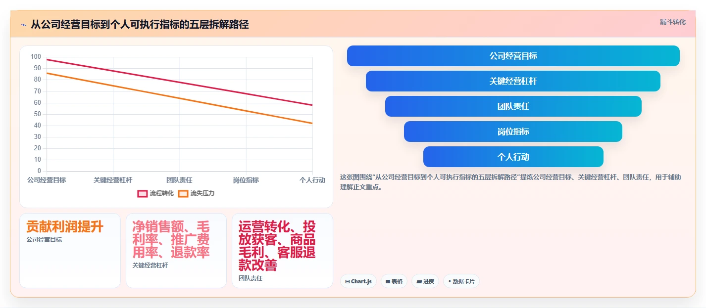
Task: Click the icon inside the 进度 chip
Action: 419,282
